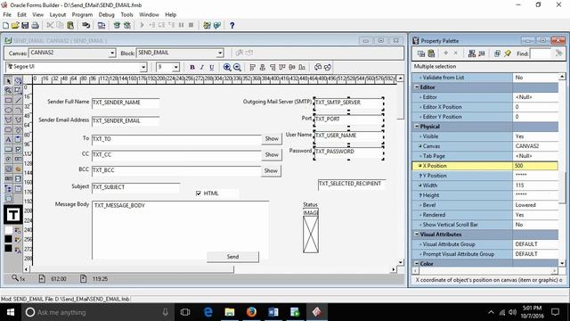The image size is (570, 321).
Task: Click Show button beside TXT_TO
Action: point(272,139)
